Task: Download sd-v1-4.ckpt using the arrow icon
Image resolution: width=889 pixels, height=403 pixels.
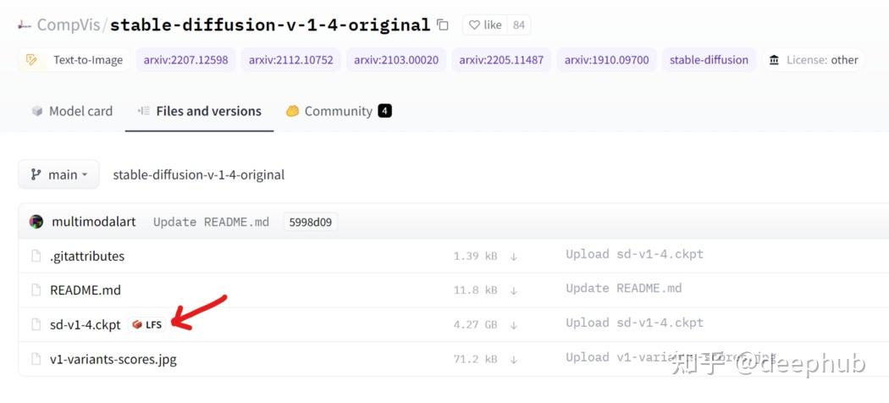Action: tap(513, 324)
